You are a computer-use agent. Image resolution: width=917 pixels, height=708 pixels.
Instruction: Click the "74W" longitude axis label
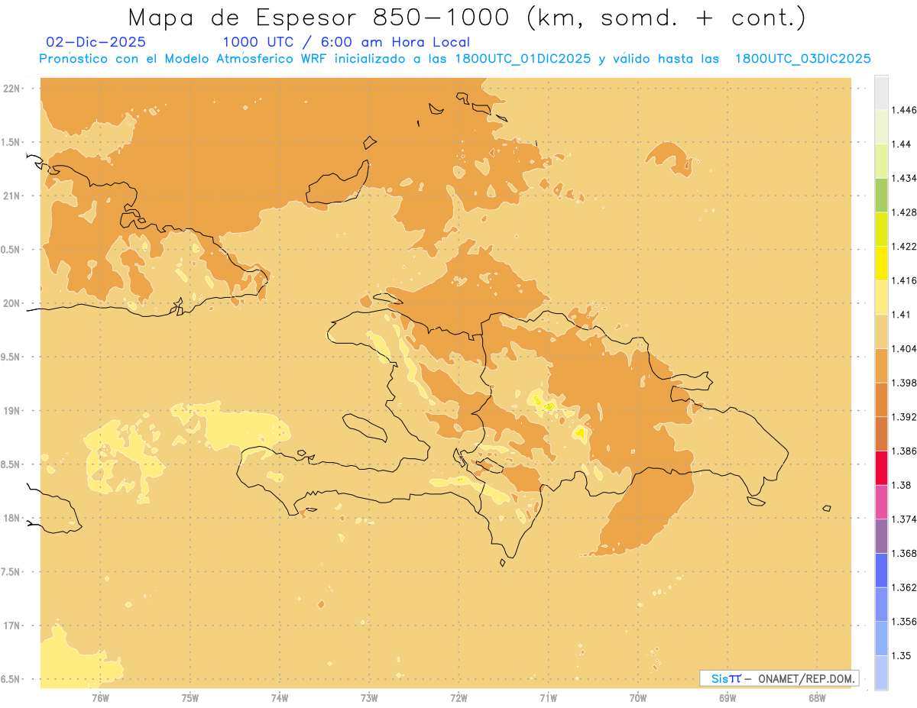(x=280, y=697)
